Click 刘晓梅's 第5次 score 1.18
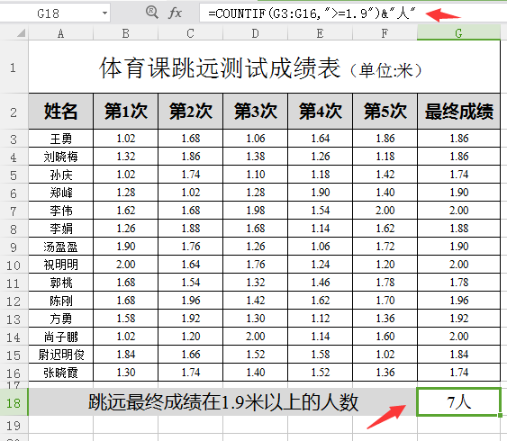Image resolution: width=507 pixels, height=441 pixels. tap(385, 157)
